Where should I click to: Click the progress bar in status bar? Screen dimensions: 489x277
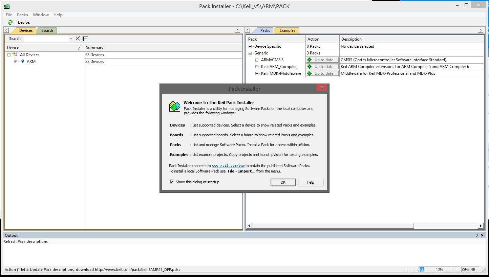coord(439,270)
